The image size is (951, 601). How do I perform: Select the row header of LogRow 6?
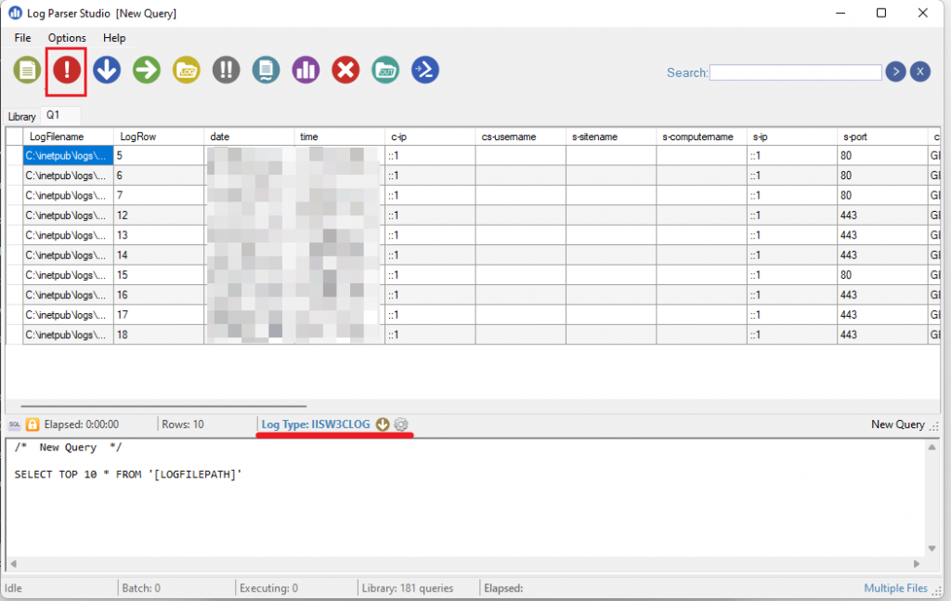15,176
